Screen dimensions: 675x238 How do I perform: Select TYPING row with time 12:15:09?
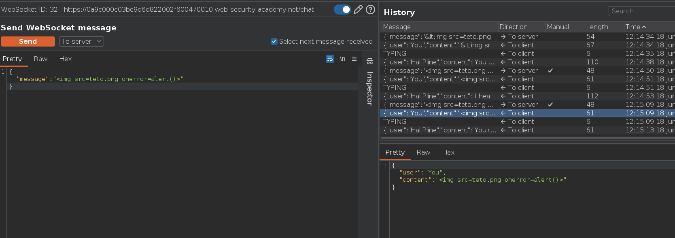527,121
